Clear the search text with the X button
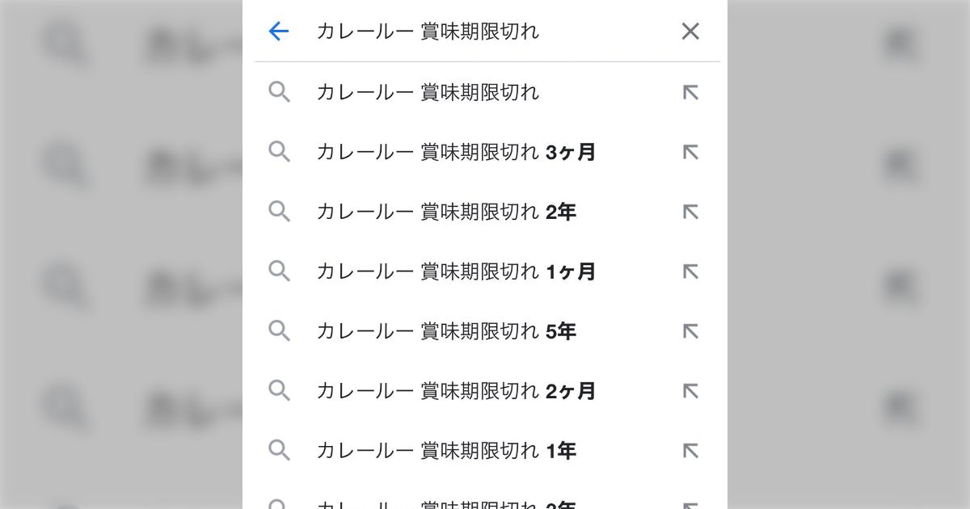This screenshot has width=970, height=509. coord(690,31)
